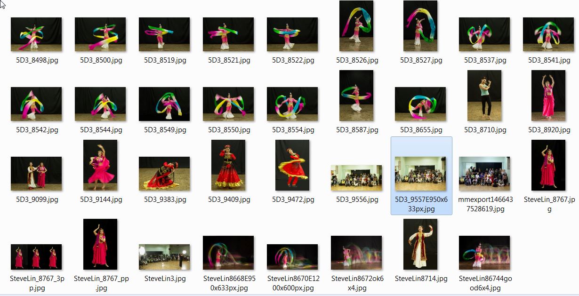579x296 pixels.
Task: Select the portrait photo 5D3_8526.jpg
Action: coord(356,26)
